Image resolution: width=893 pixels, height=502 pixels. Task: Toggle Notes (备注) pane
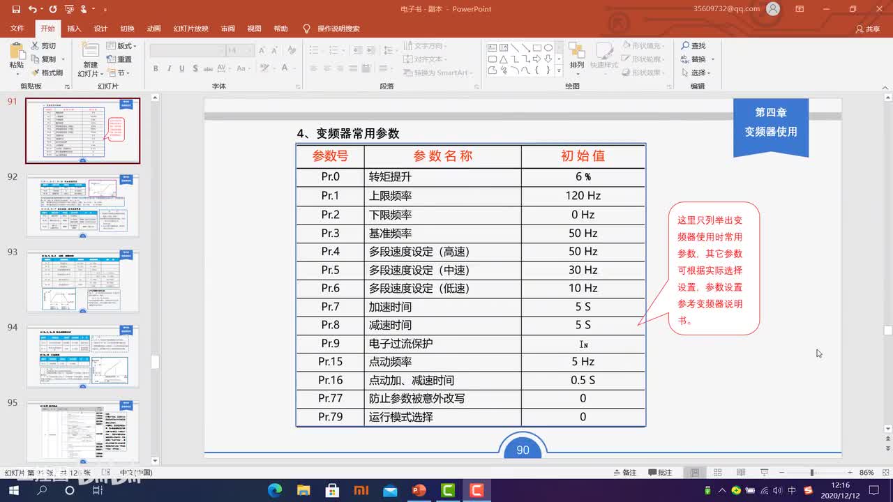coord(624,472)
